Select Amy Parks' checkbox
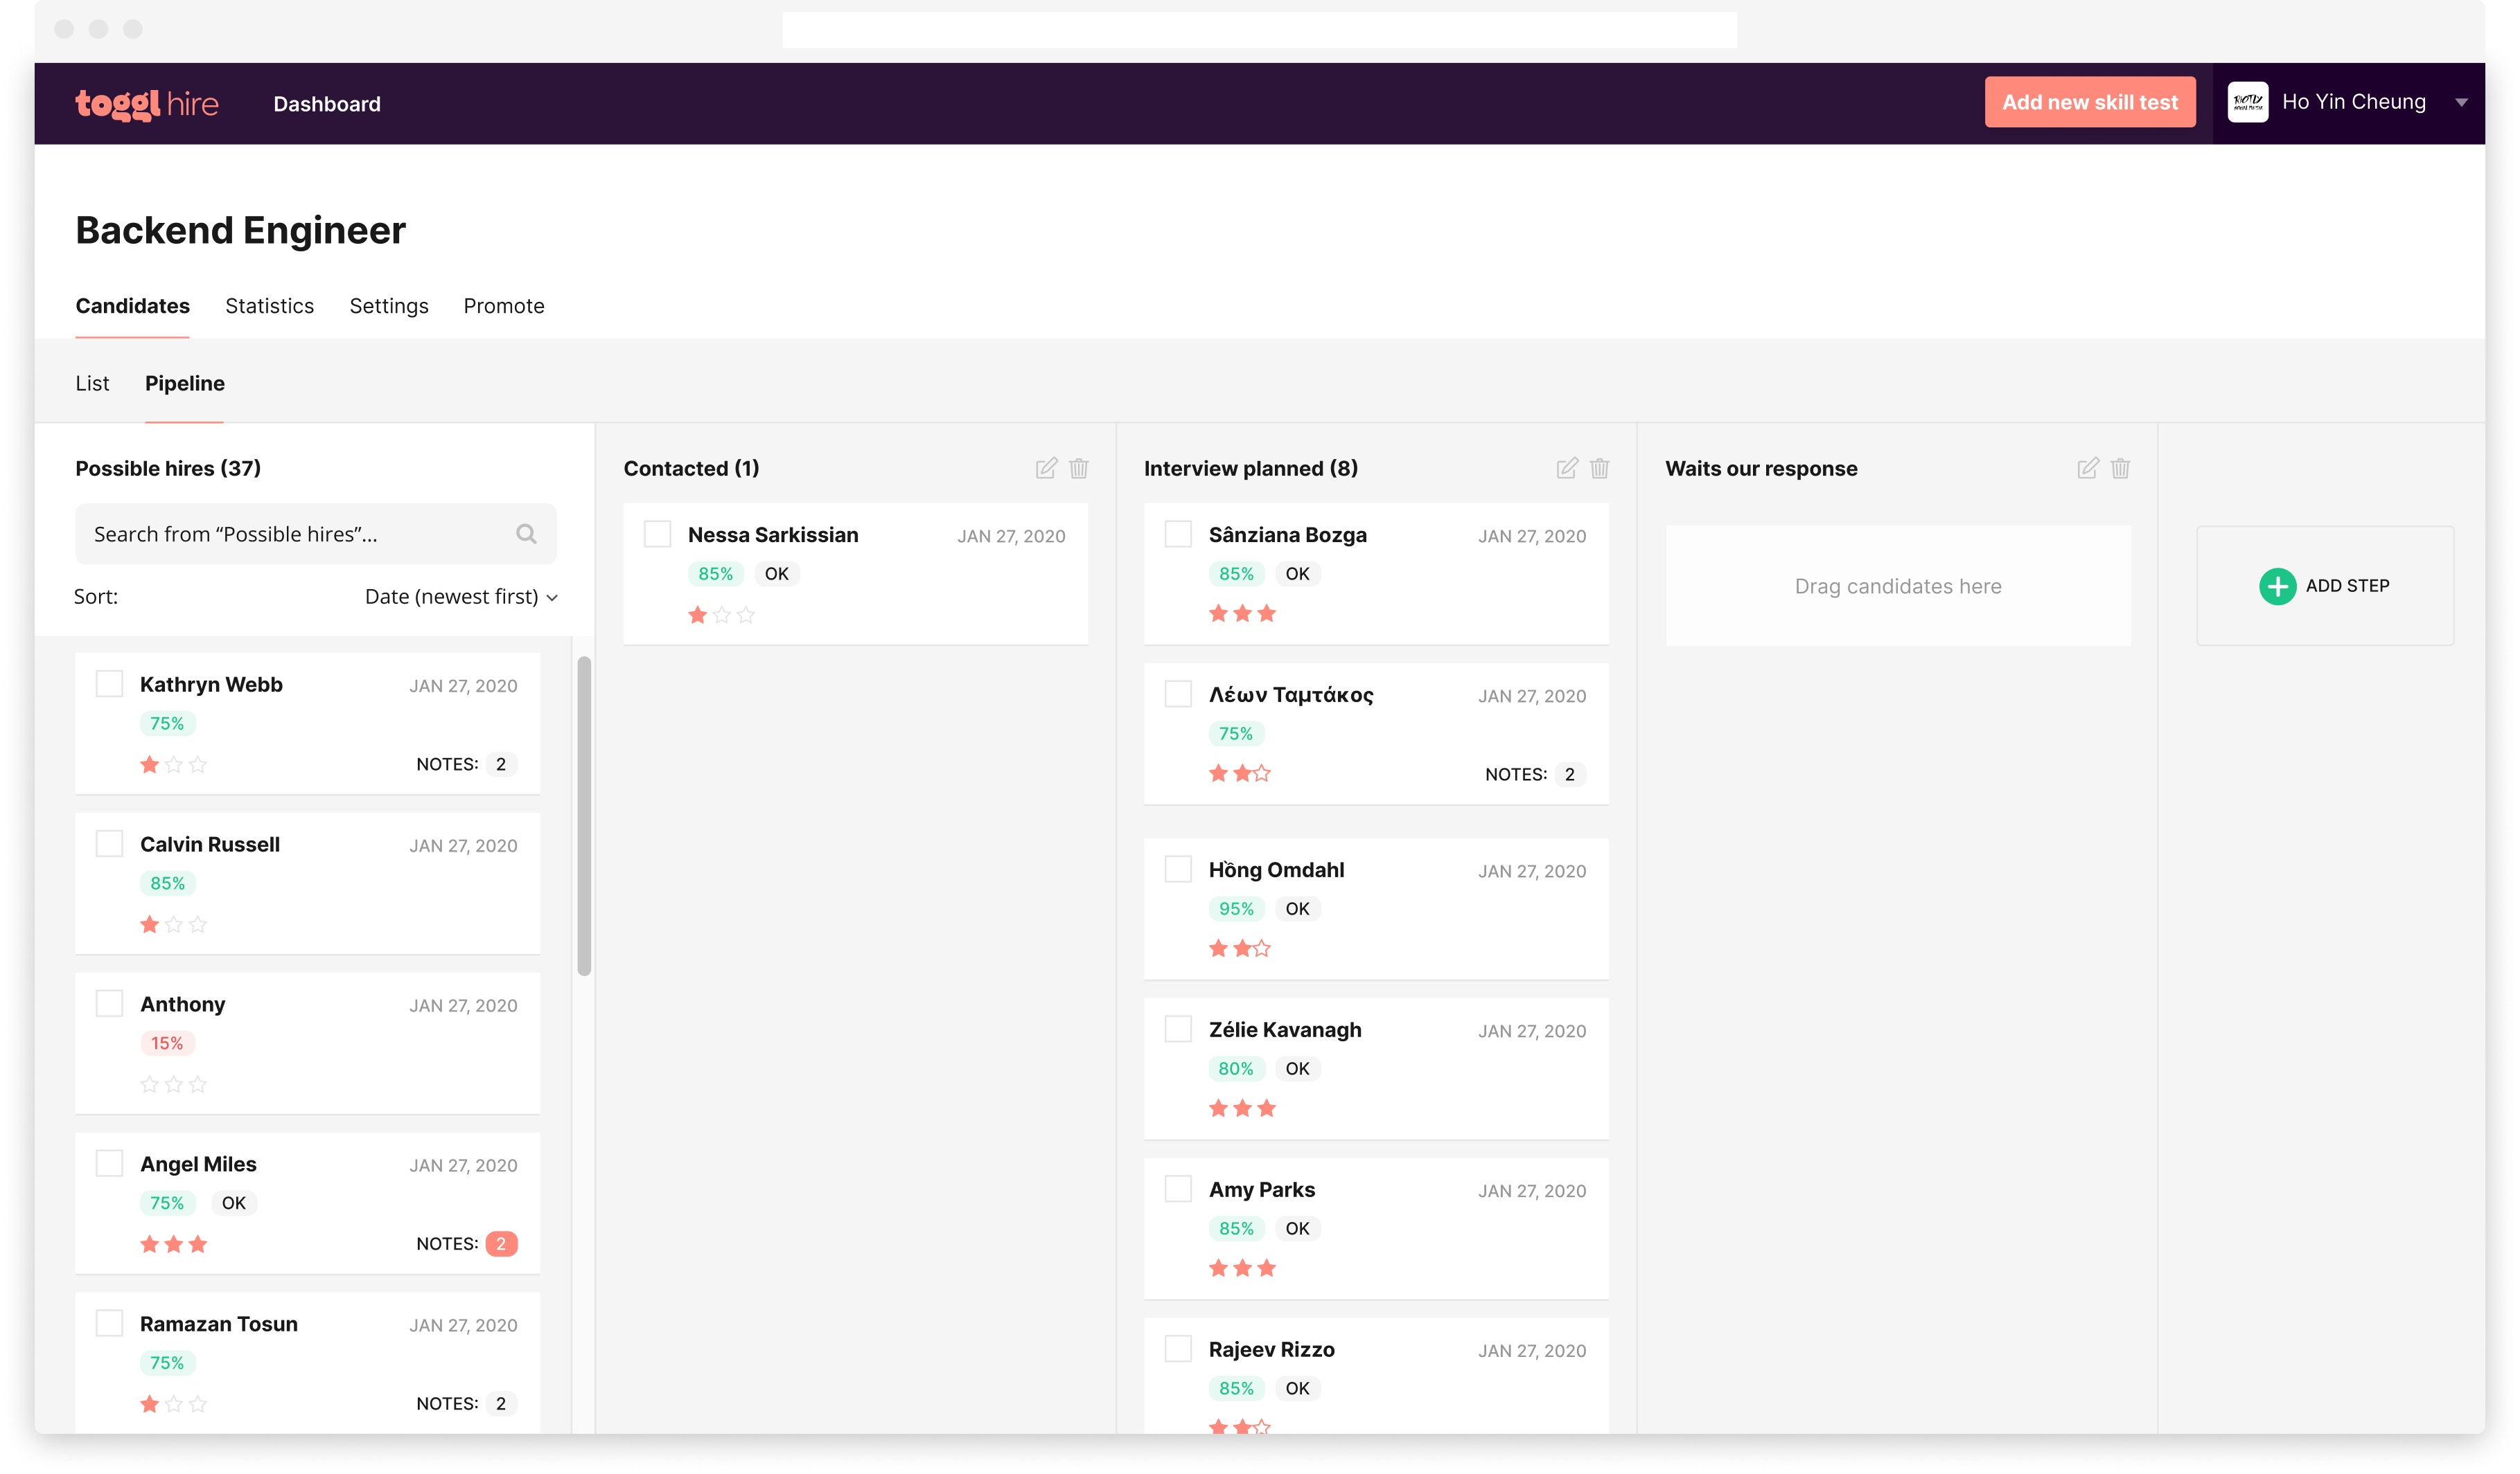The width and height of the screenshot is (2520, 1474). point(1178,1188)
